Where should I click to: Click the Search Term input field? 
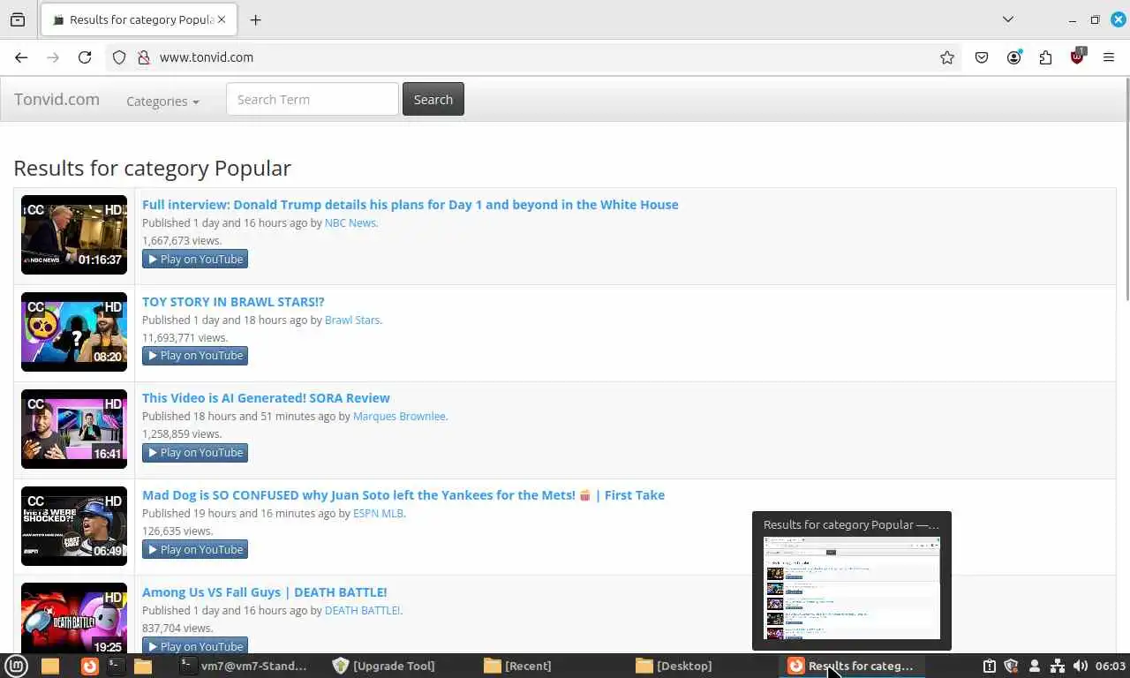[x=313, y=99]
